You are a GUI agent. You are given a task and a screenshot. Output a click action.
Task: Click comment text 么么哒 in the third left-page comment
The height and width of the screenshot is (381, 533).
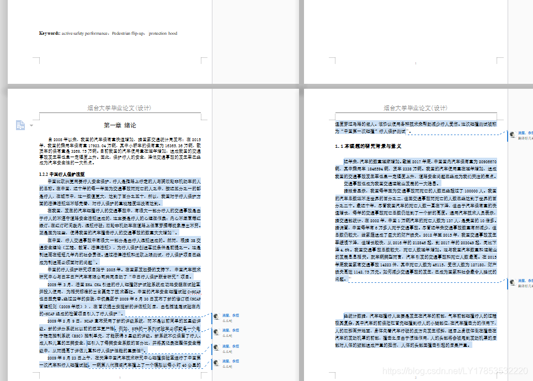(x=227, y=351)
